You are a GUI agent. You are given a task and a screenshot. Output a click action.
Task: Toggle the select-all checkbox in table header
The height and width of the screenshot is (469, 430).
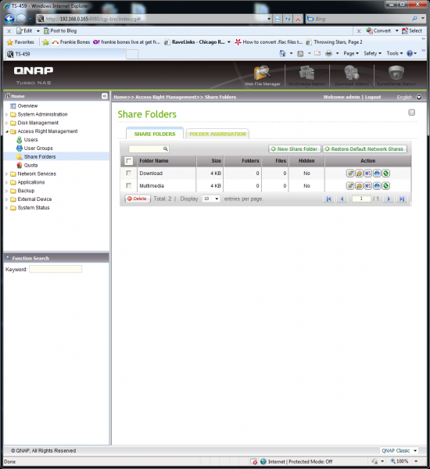(x=129, y=161)
